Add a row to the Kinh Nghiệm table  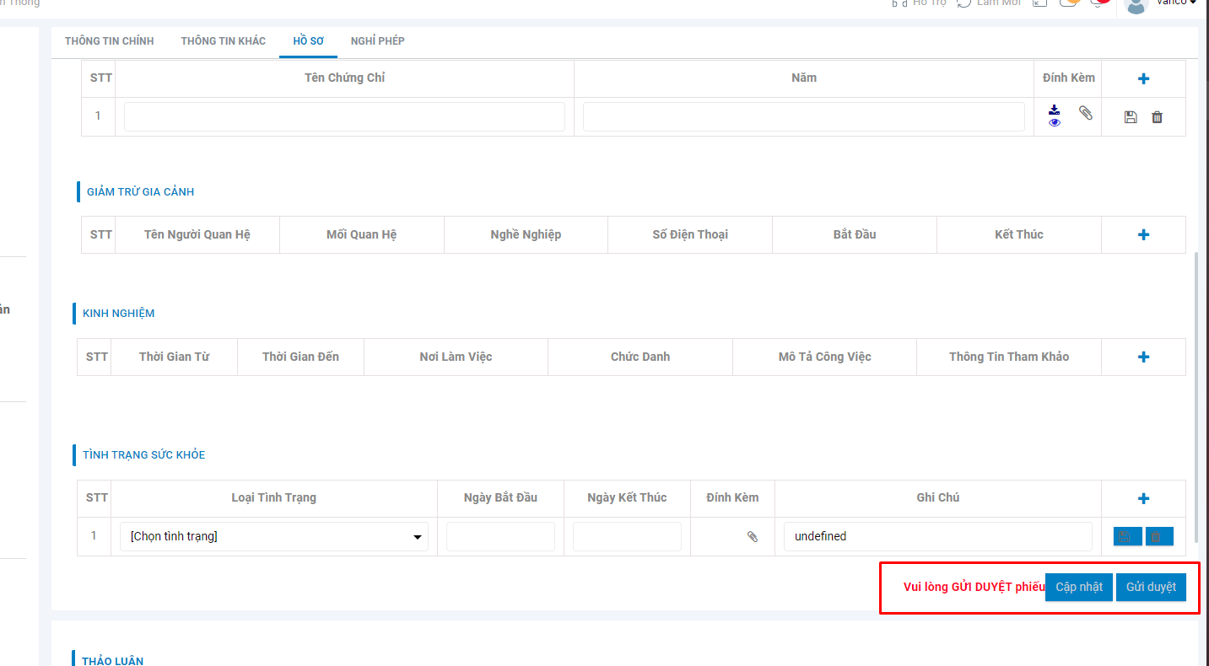[1143, 357]
